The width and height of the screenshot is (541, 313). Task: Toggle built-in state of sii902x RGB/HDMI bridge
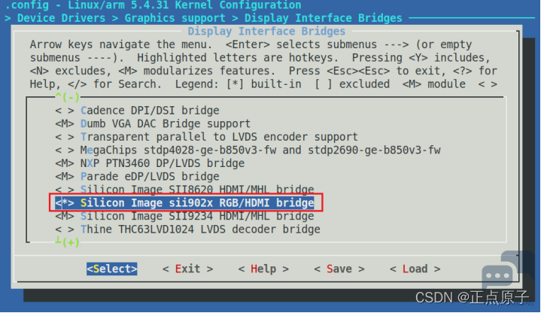(x=65, y=203)
